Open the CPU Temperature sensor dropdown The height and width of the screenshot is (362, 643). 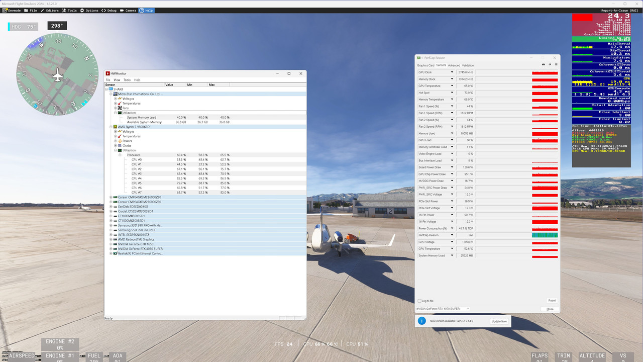point(452,249)
